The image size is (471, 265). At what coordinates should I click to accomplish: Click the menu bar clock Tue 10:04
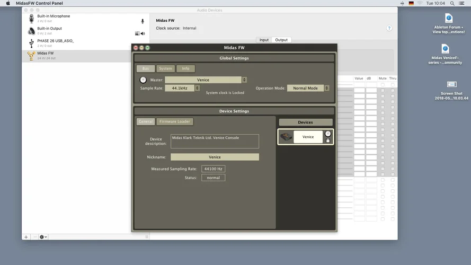pyautogui.click(x=436, y=3)
